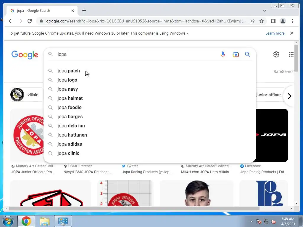
Task: Open MilArt.com JOPA Hero-Villain result
Action: click(x=205, y=172)
